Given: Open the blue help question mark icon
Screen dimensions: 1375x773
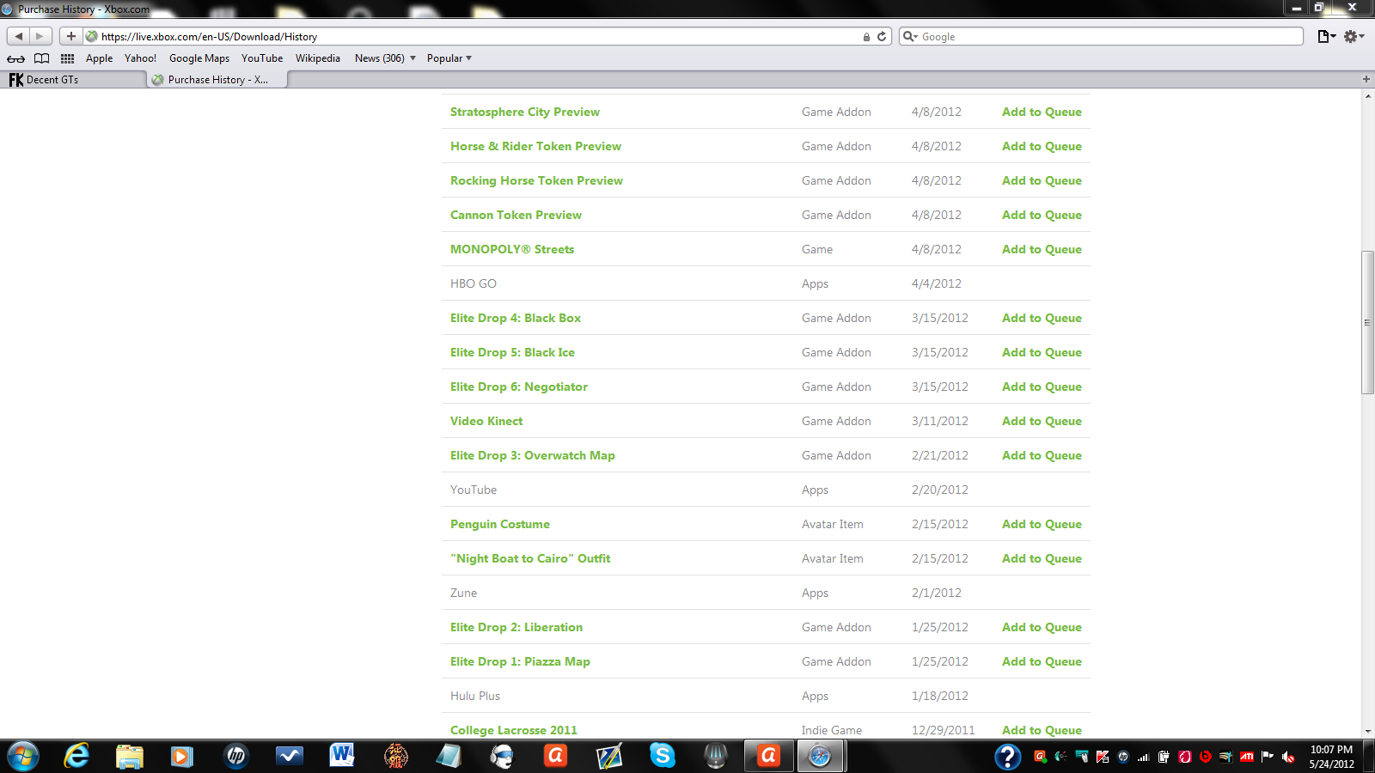Looking at the screenshot, I should [1007, 757].
